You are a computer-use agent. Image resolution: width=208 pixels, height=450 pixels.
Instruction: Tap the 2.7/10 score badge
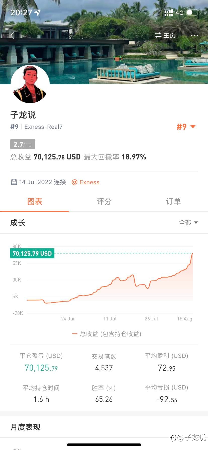[23, 144]
